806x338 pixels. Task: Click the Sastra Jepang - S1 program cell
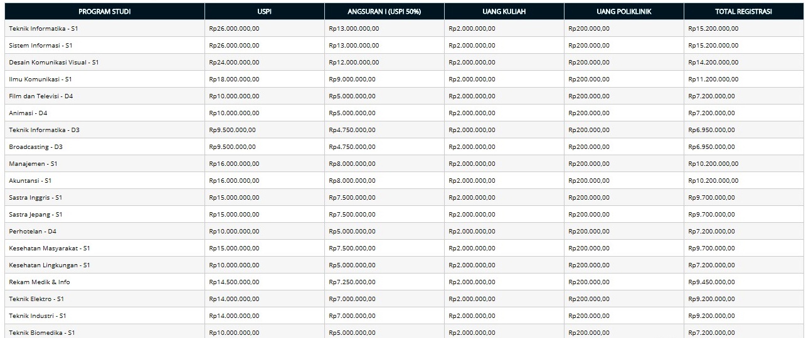click(x=36, y=214)
